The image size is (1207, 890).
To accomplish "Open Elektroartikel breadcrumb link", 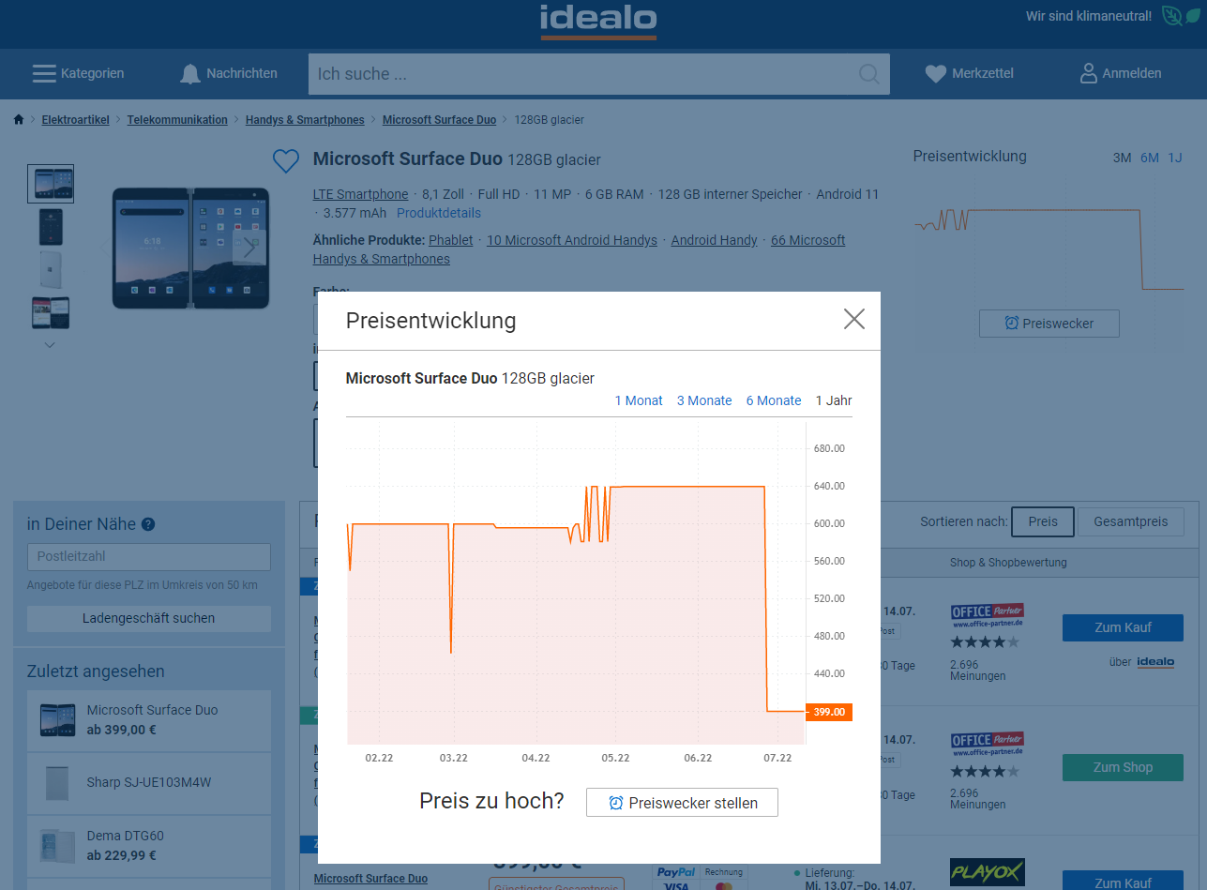I will click(x=75, y=120).
